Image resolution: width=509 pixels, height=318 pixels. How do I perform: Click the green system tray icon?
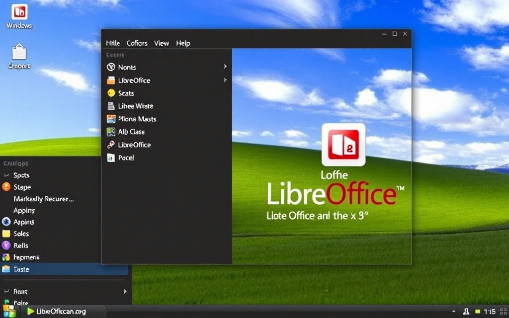[x=478, y=312]
